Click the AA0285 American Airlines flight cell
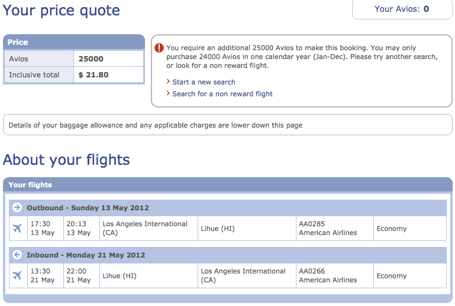Image resolution: width=455 pixels, height=306 pixels. click(x=334, y=229)
